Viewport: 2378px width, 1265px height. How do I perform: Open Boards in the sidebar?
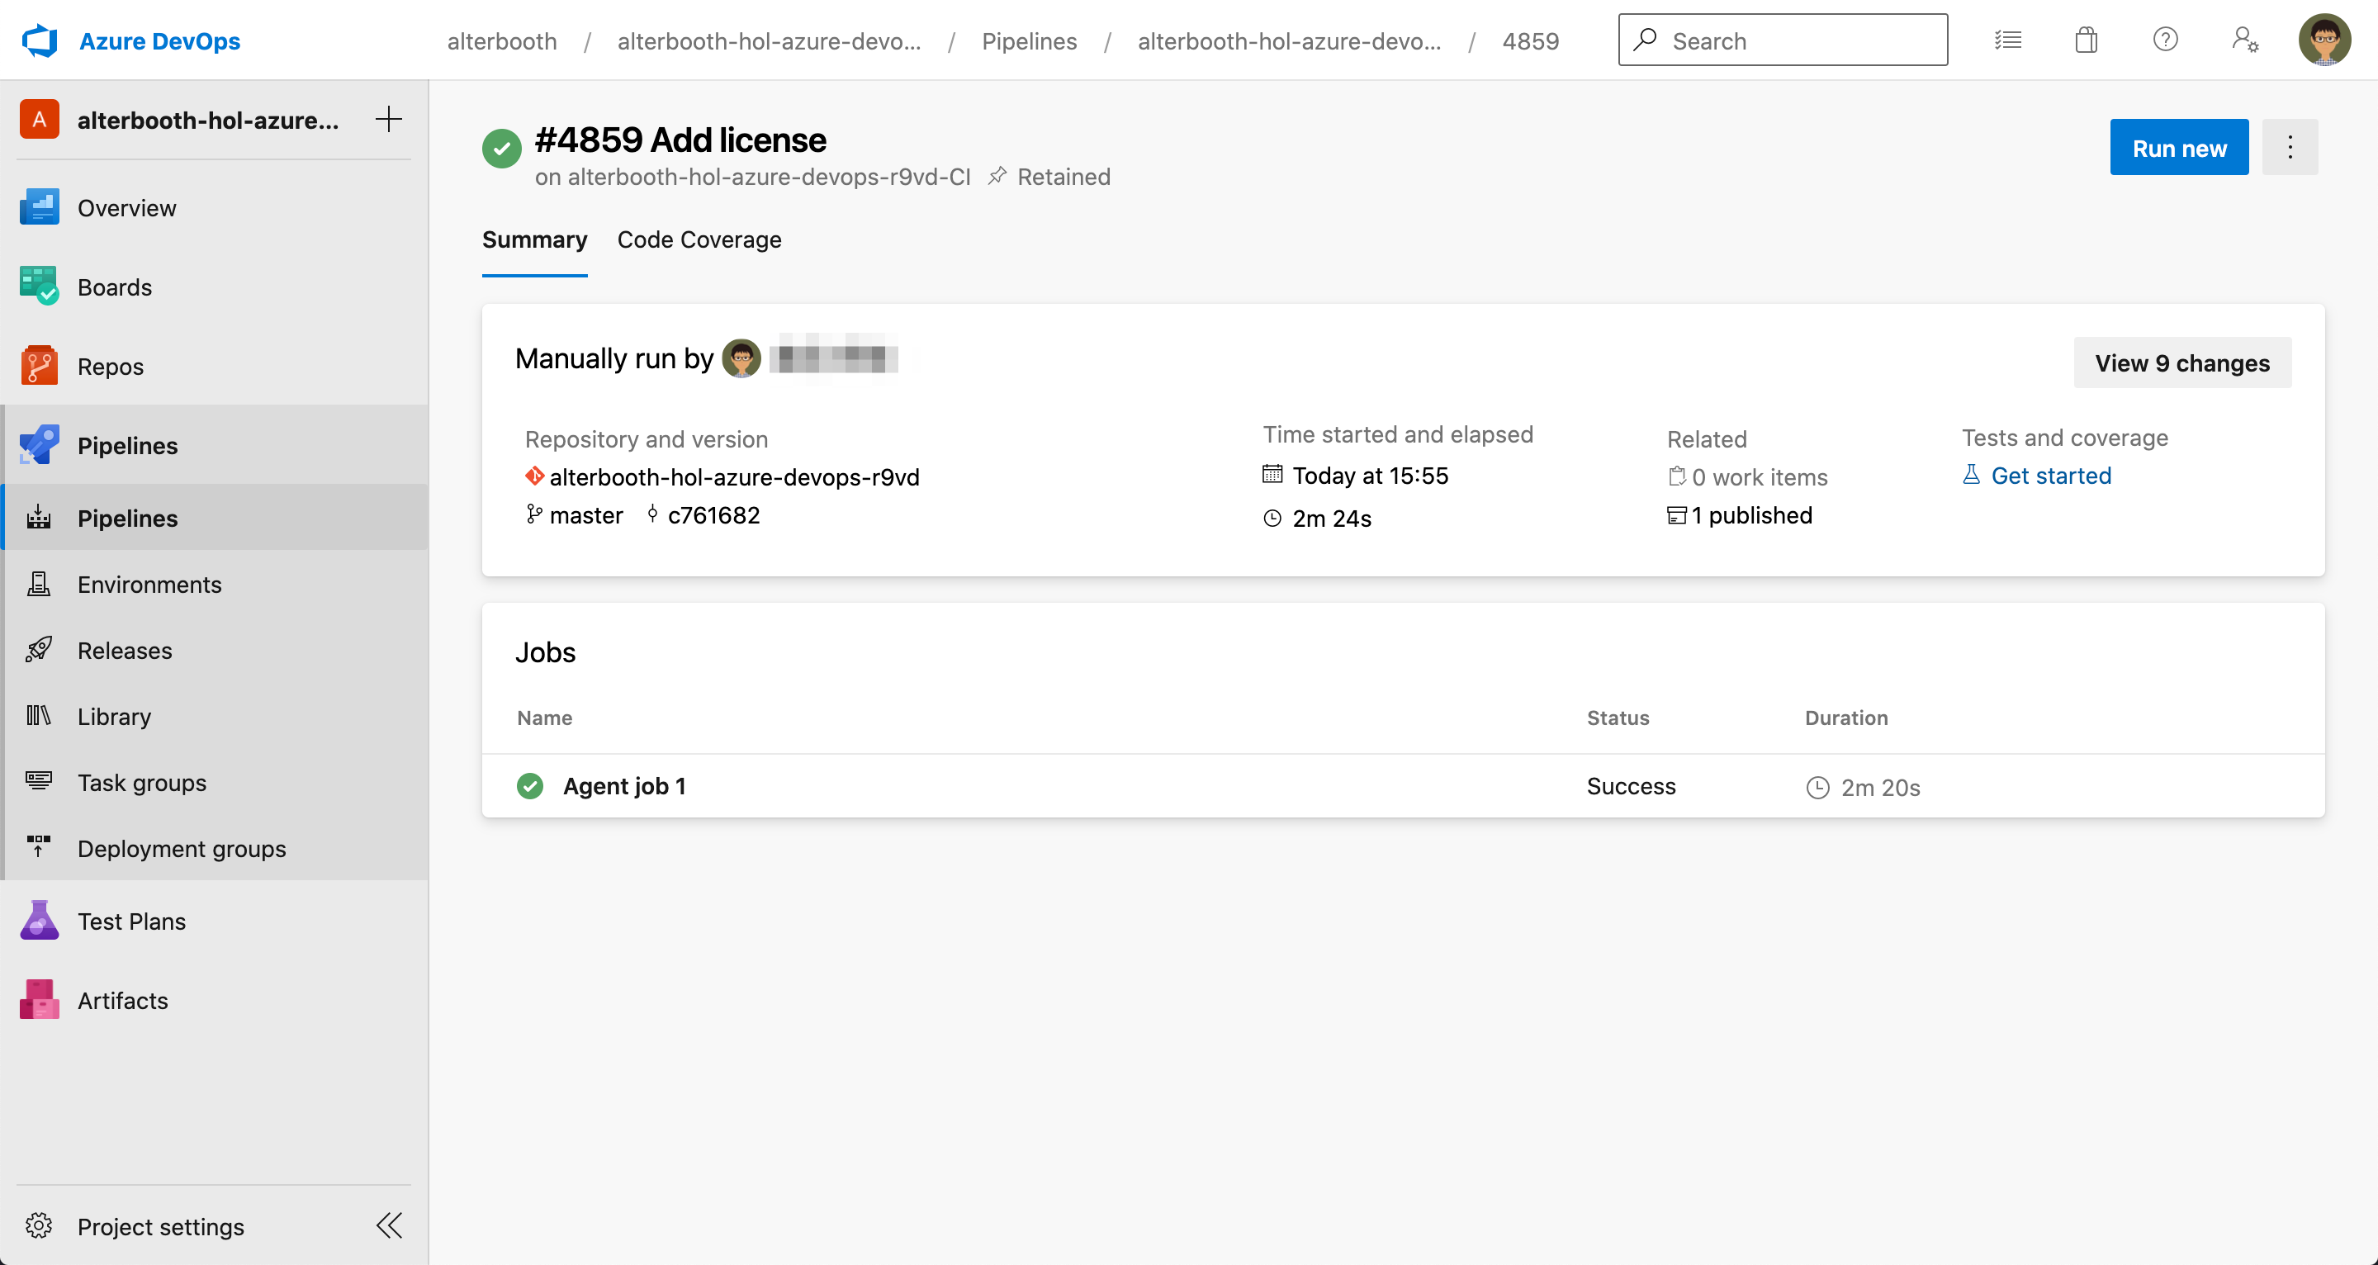pos(115,287)
